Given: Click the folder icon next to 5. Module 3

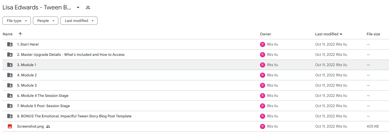Looking at the screenshot, I should (10, 85).
